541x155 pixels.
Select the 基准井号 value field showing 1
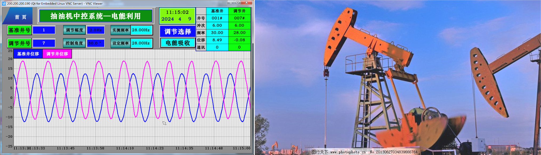pos(44,30)
